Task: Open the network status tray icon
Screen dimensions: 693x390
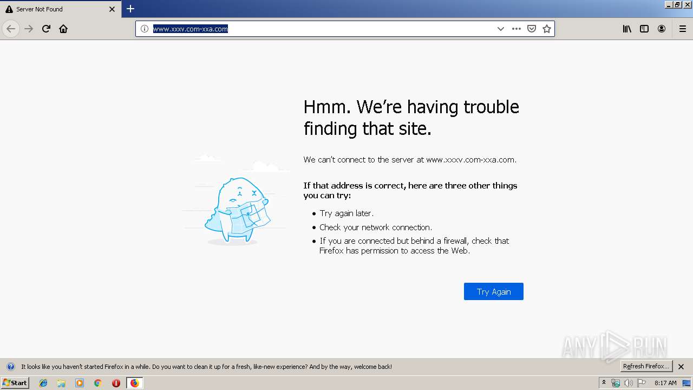Action: pyautogui.click(x=616, y=383)
